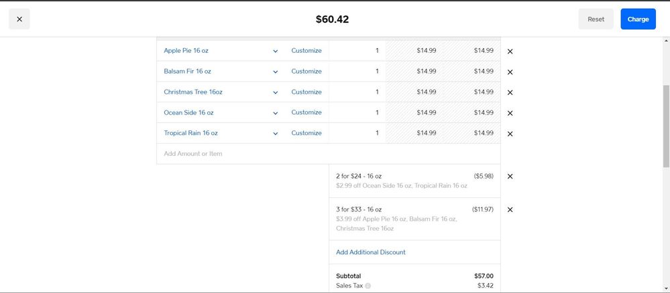Open Customize for Apple Pie 16 oz
Viewport: 670px width, 293px height.
306,50
